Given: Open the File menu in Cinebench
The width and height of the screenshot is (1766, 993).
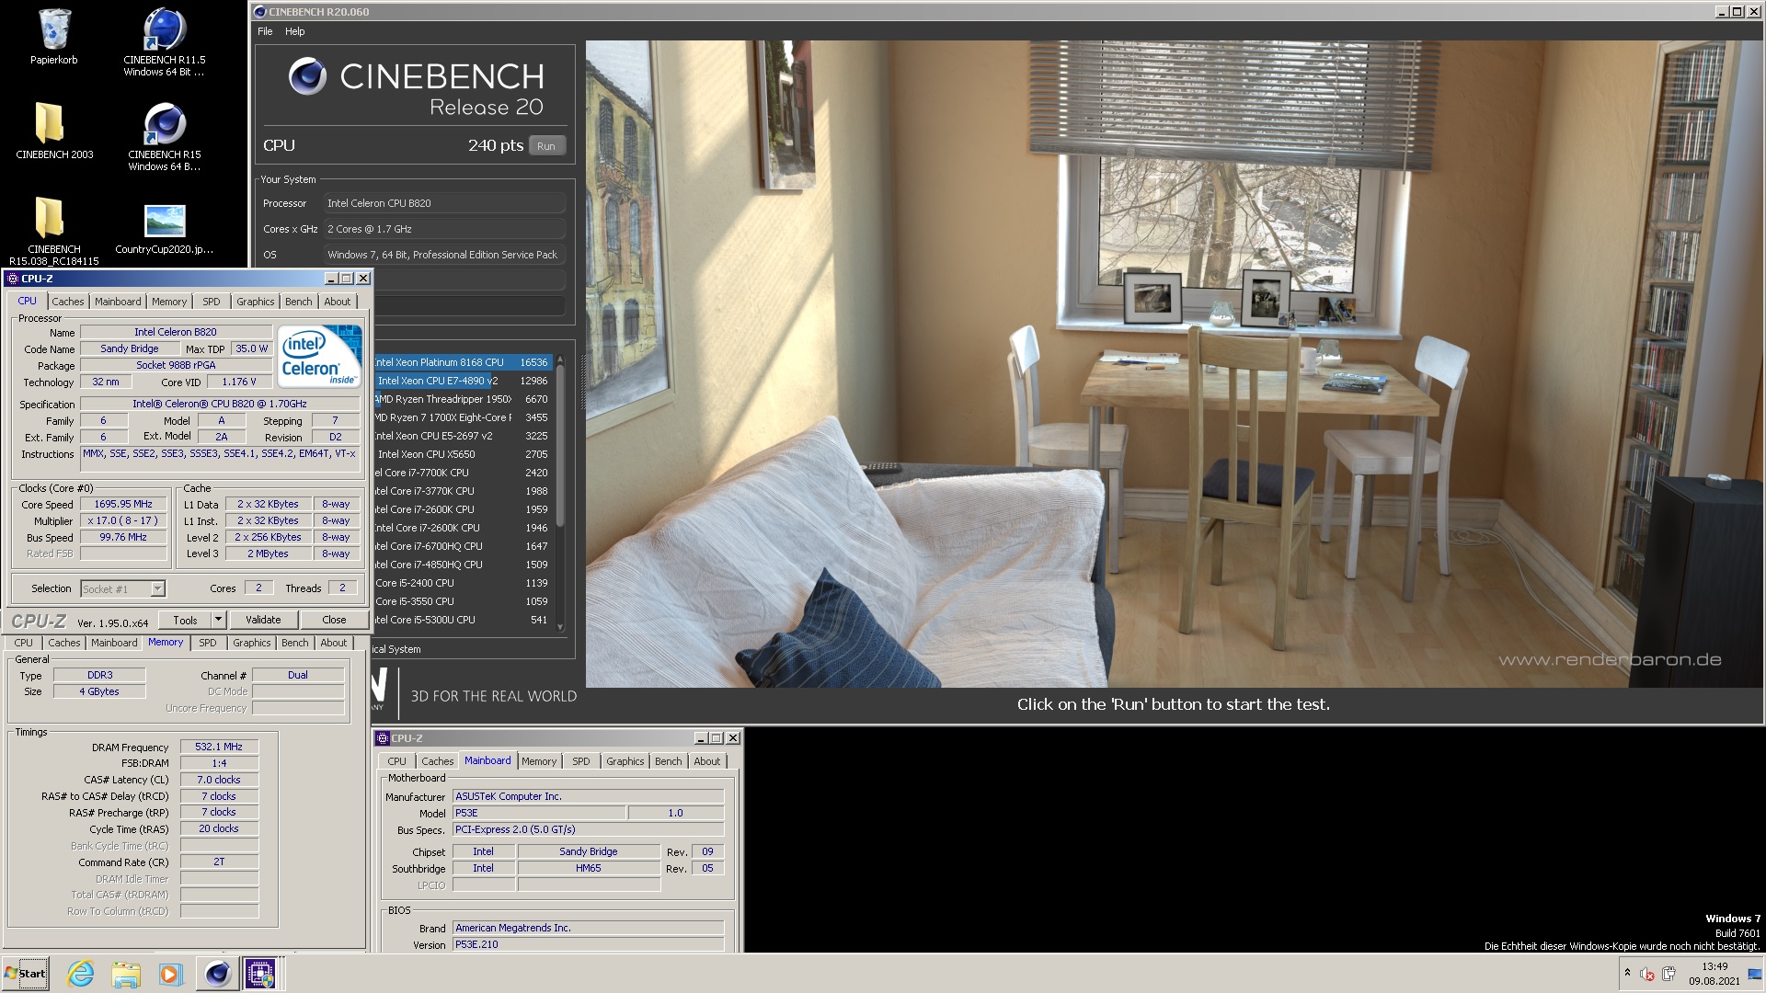Looking at the screenshot, I should point(265,31).
